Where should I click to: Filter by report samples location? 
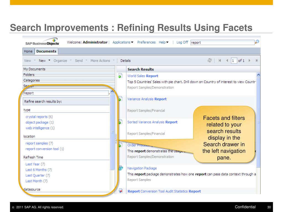tap(37, 143)
